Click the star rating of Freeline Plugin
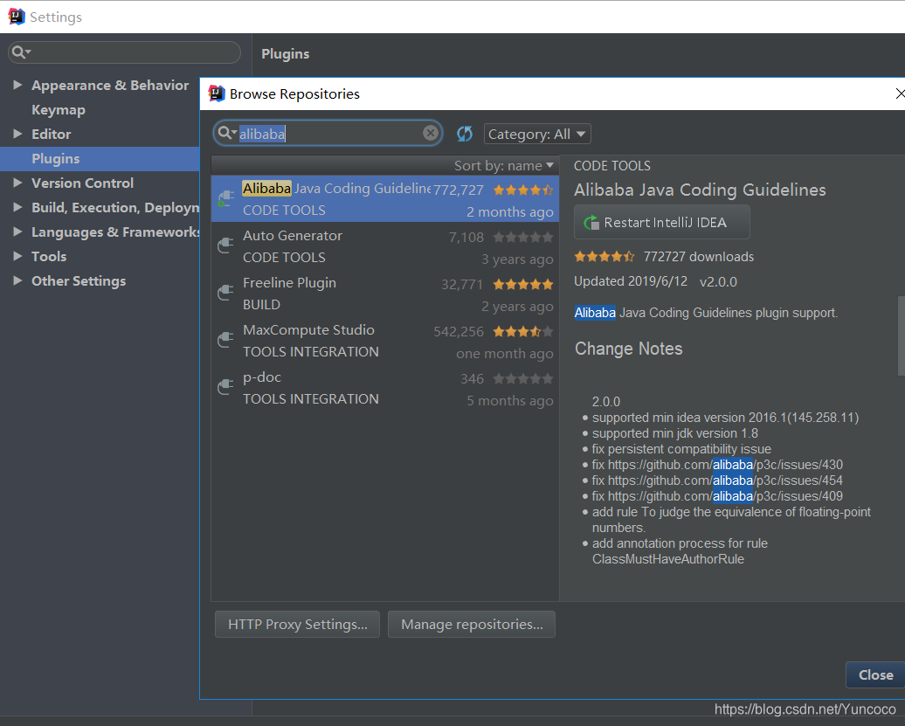The height and width of the screenshot is (726, 905). 523,285
